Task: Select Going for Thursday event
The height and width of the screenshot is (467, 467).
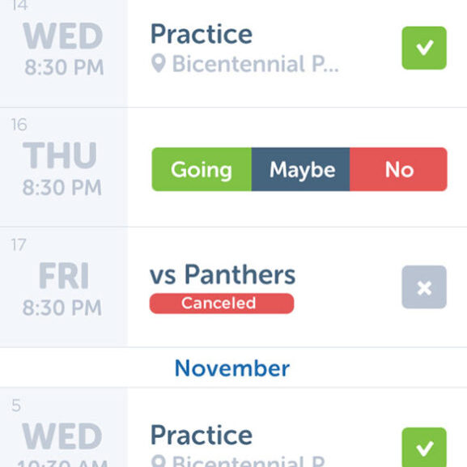Action: (x=202, y=169)
